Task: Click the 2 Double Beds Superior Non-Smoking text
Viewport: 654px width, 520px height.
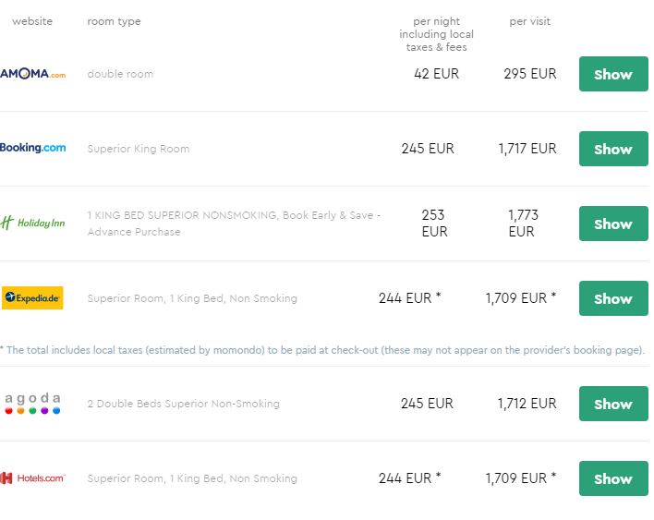Action: click(184, 404)
